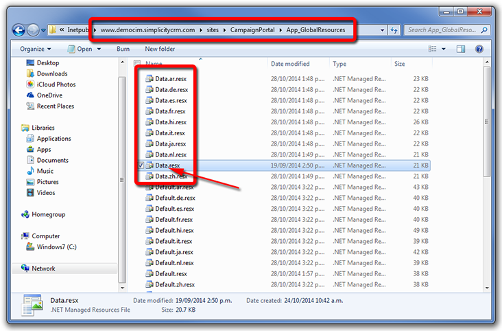
Task: Click the sites breadcrumb segment
Action: click(213, 30)
